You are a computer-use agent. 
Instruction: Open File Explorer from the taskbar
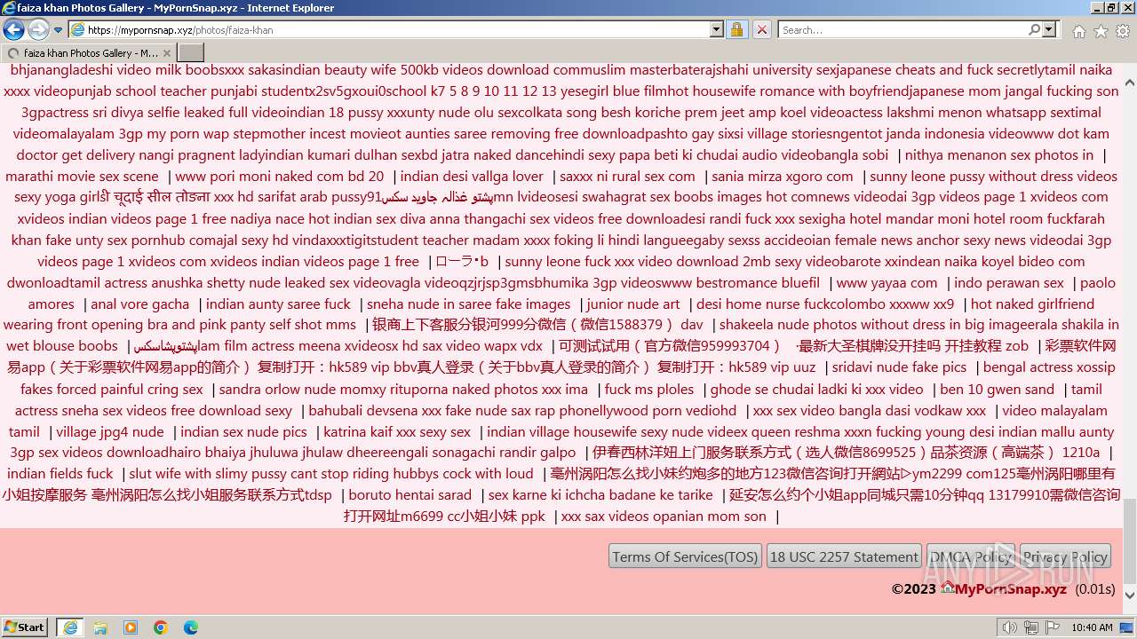100,627
